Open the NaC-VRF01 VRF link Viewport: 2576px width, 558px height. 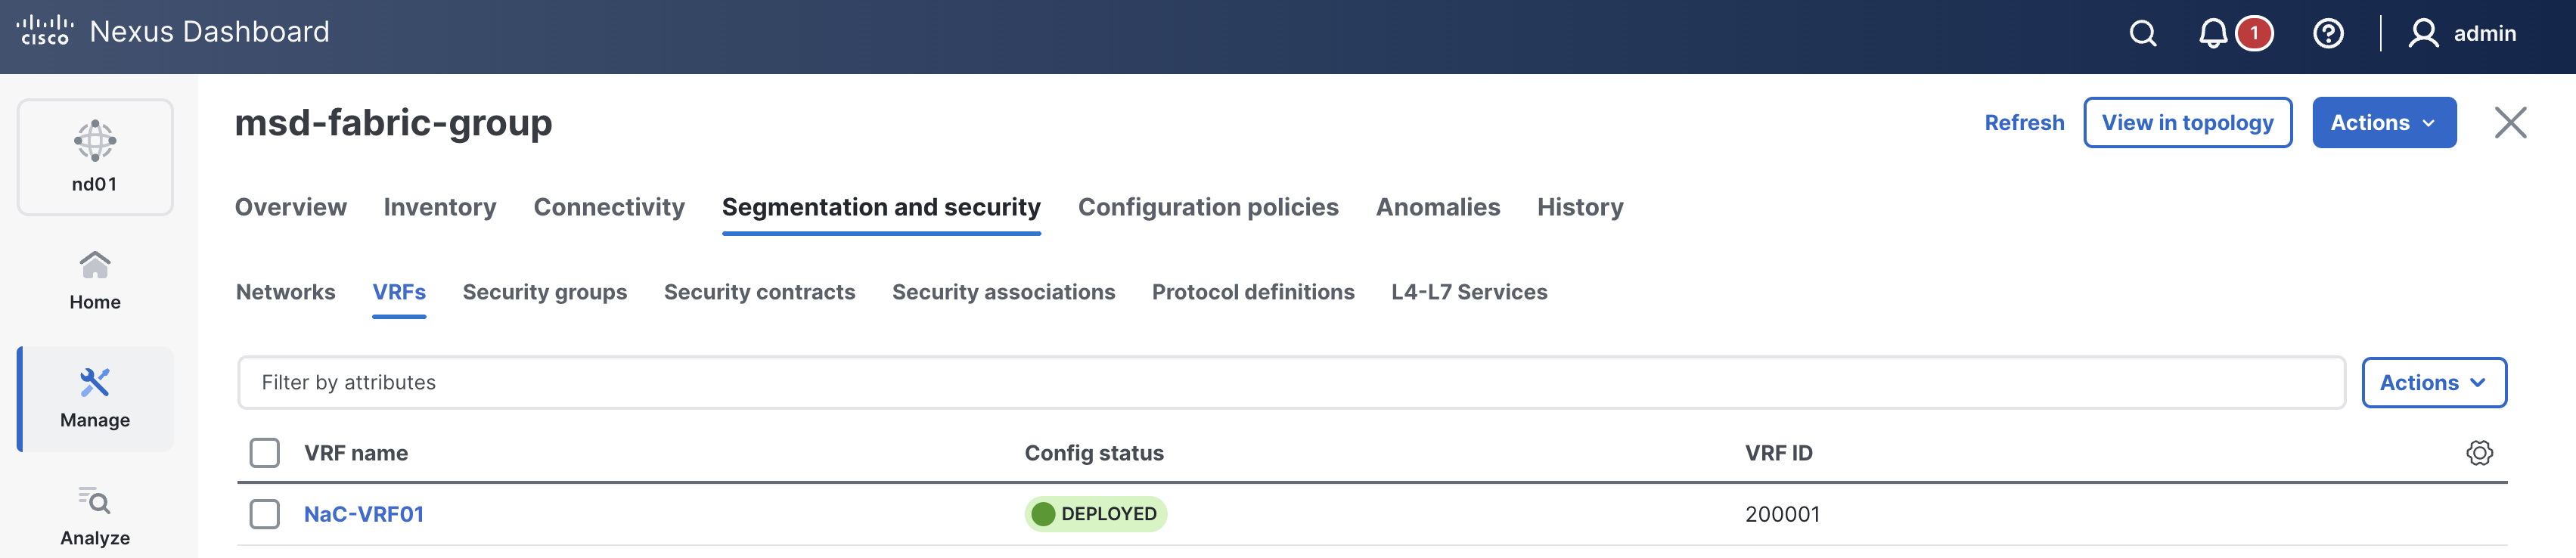364,514
